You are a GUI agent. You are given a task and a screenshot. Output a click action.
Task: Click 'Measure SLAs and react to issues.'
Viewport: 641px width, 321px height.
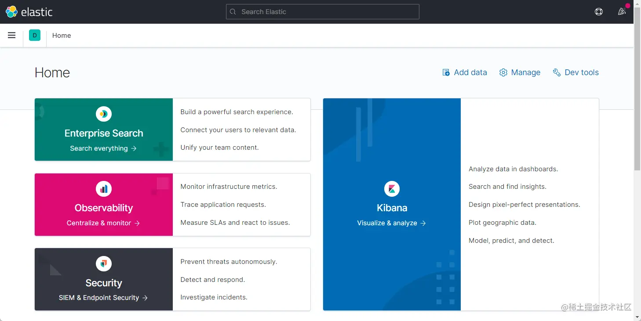coord(235,223)
